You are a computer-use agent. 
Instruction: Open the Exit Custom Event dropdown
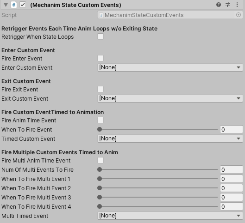170,98
